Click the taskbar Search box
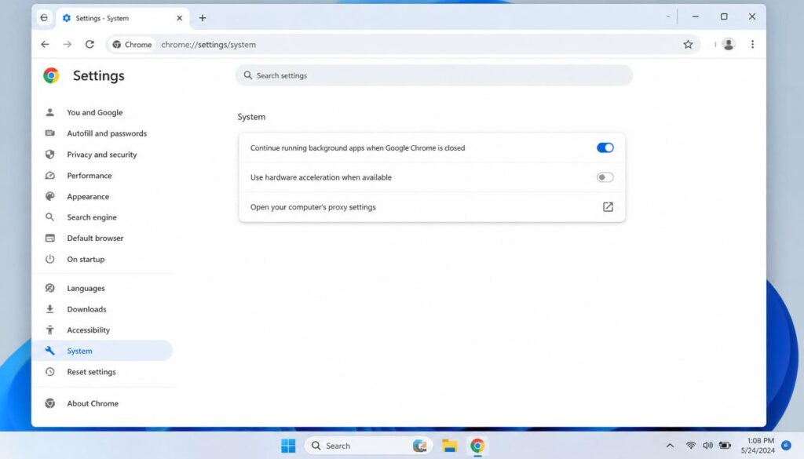Image resolution: width=804 pixels, height=459 pixels. click(x=369, y=446)
